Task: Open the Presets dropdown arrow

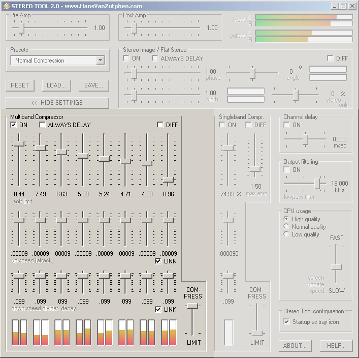Action: point(100,61)
